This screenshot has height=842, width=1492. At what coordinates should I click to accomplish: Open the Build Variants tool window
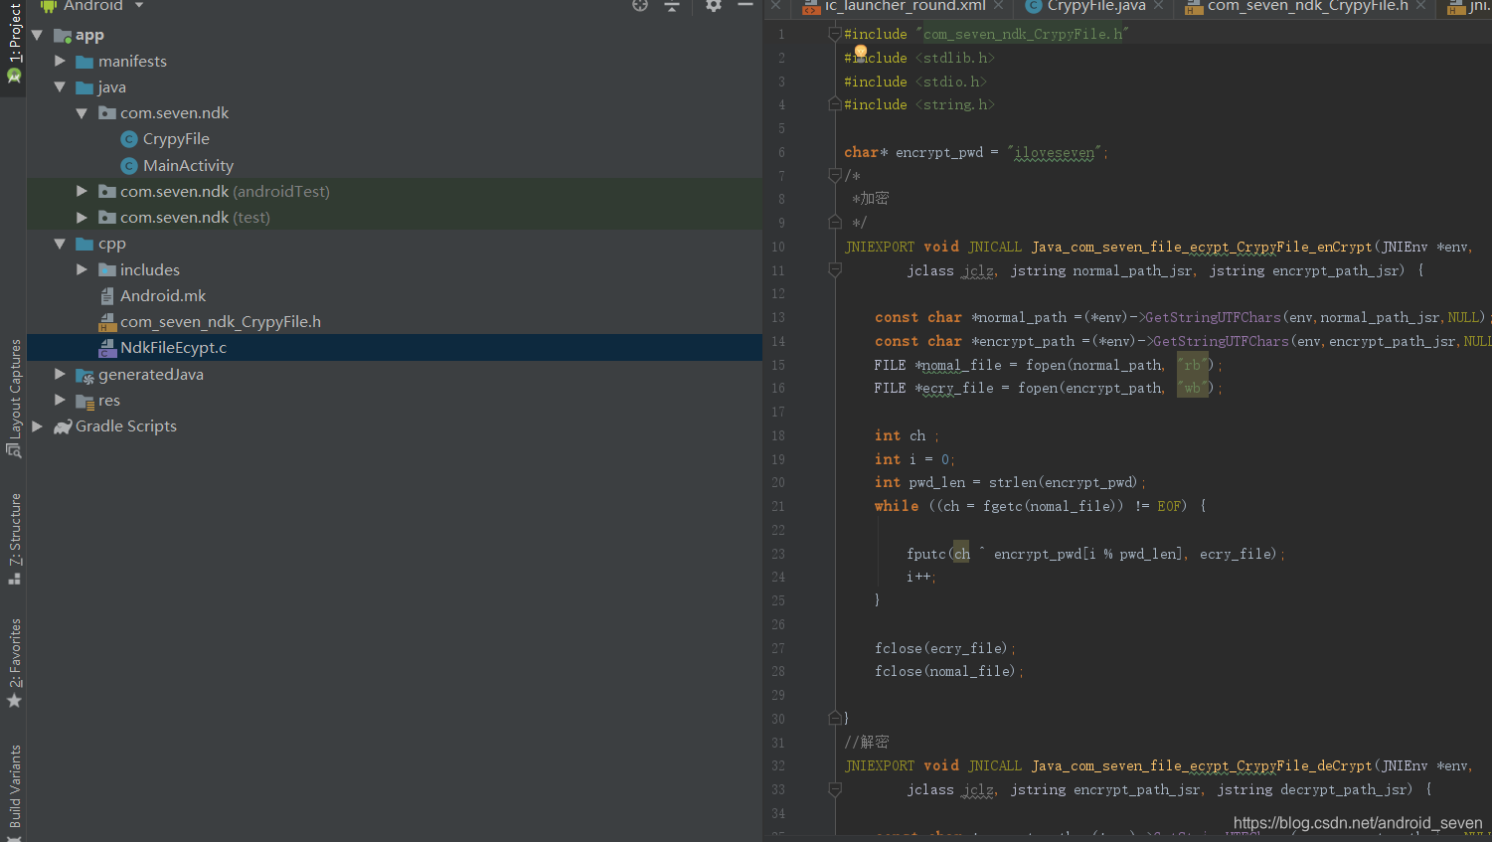(x=14, y=792)
